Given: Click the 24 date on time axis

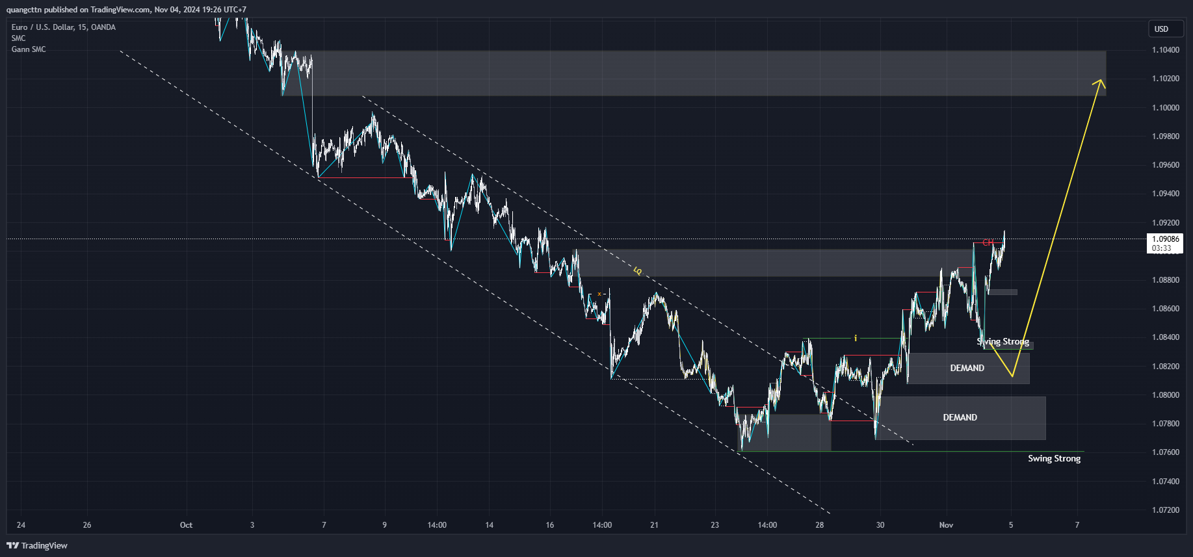Looking at the screenshot, I should coord(21,525).
